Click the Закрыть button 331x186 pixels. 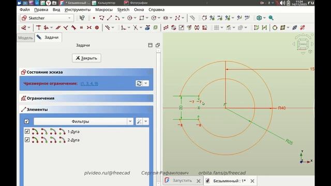click(86, 58)
